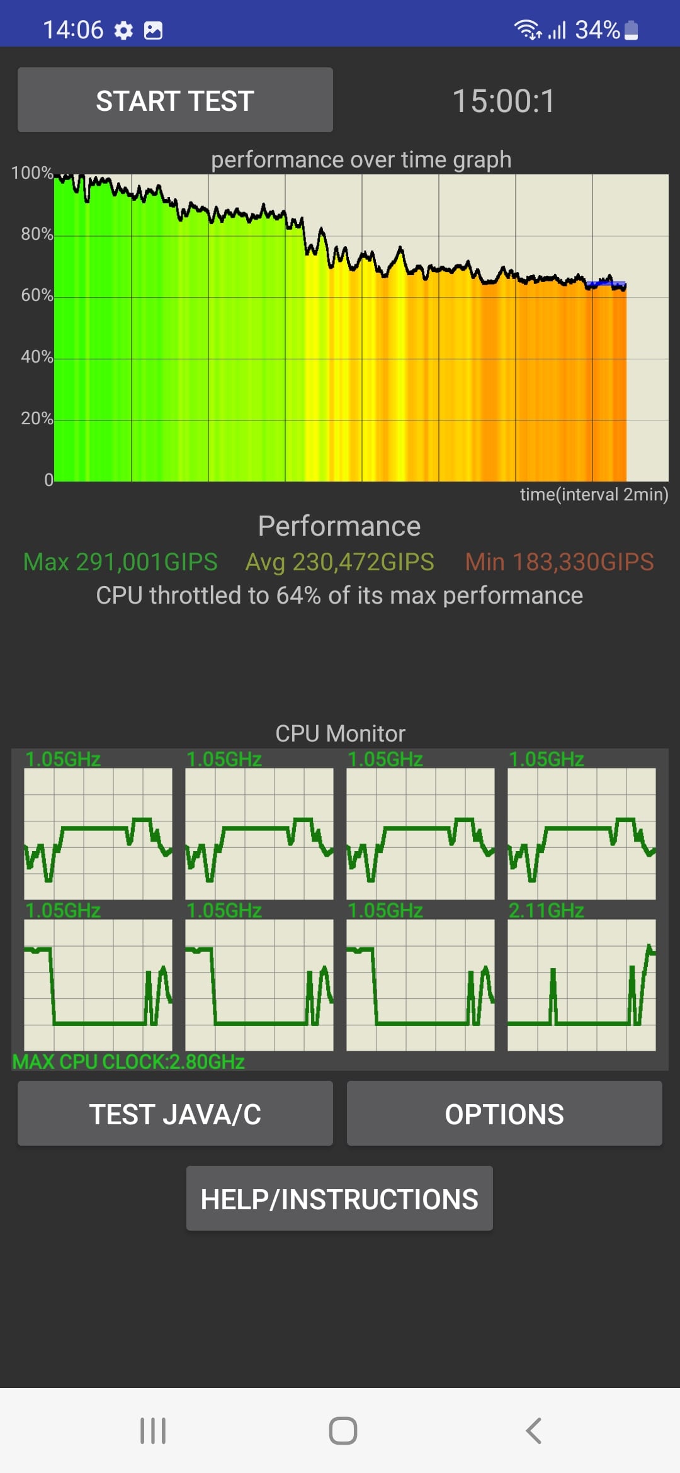Tap the START TEST button
This screenshot has width=680, height=1473.
coord(175,100)
